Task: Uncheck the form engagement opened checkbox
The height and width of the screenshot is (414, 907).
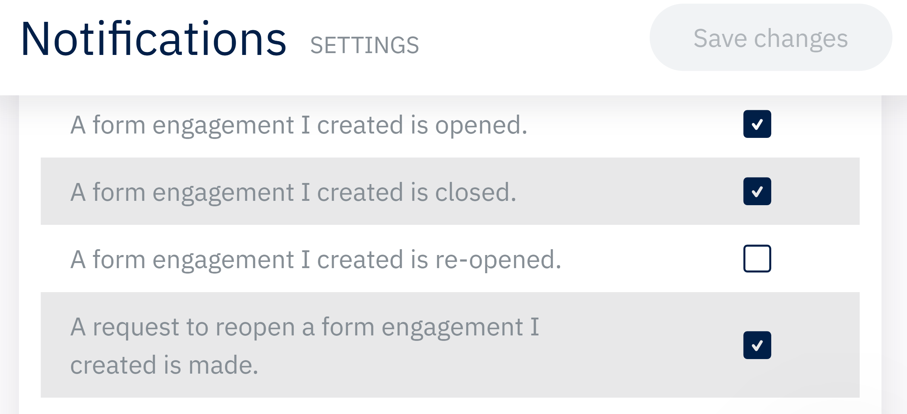Action: click(757, 124)
